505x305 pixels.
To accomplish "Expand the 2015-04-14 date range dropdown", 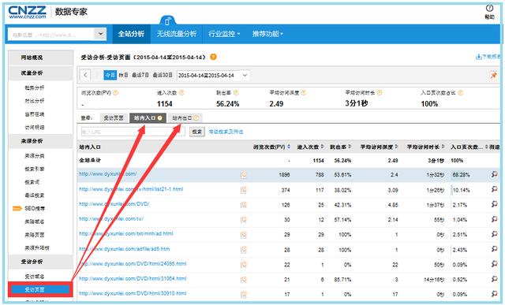I will coord(245,76).
